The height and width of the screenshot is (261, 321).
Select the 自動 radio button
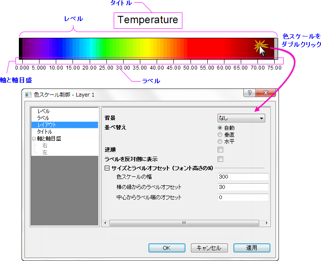pyautogui.click(x=220, y=128)
